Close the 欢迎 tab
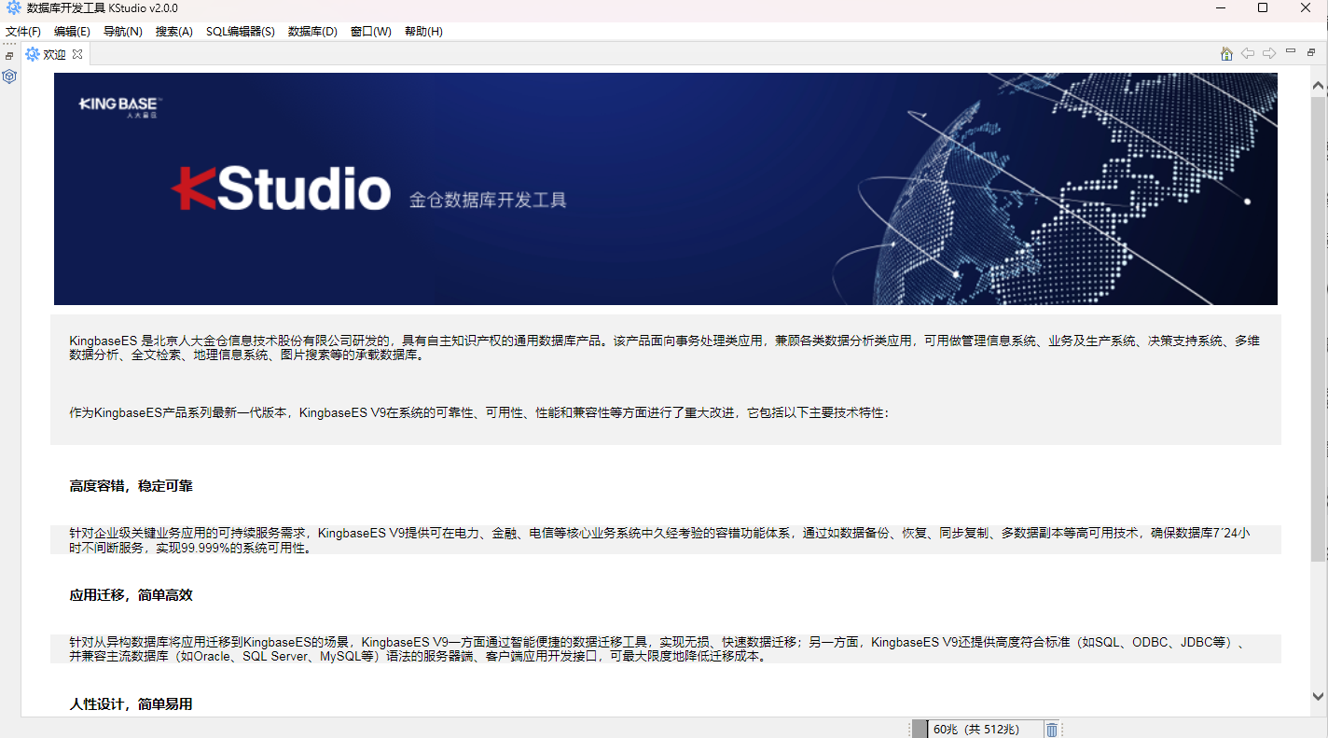Screen dimensions: 1328x738 click(x=77, y=54)
